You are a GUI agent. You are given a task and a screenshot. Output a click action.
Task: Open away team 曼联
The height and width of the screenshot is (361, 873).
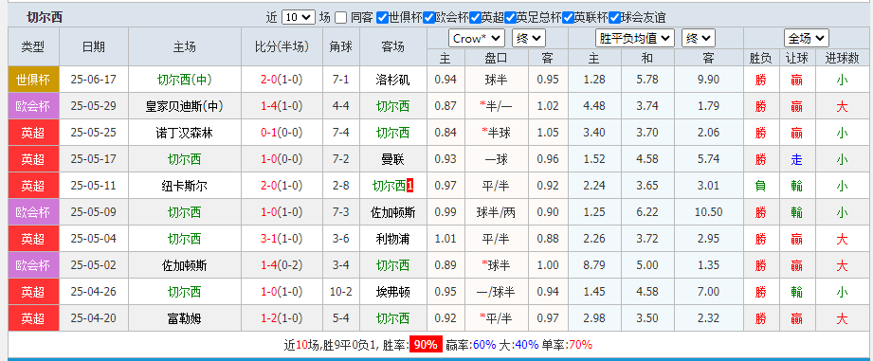pos(392,159)
